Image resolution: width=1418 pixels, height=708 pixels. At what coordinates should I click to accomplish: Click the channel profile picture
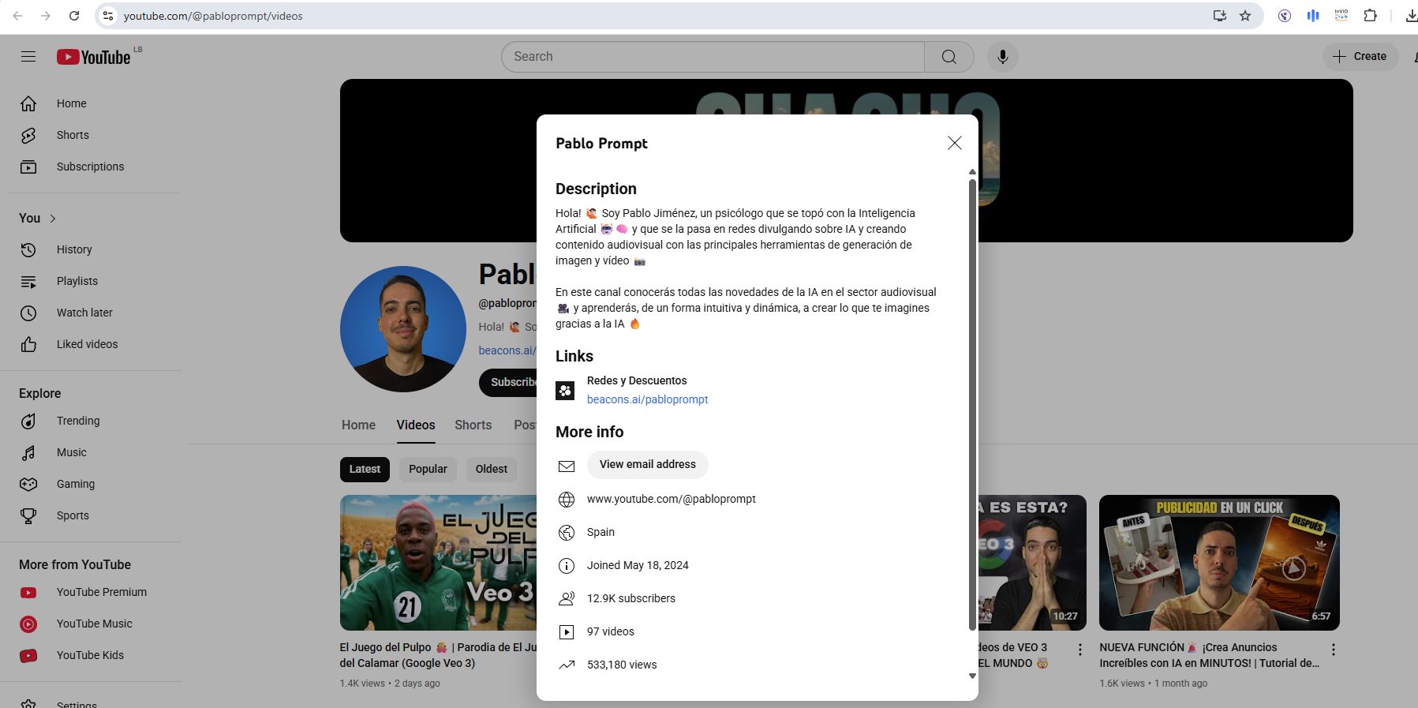coord(403,329)
